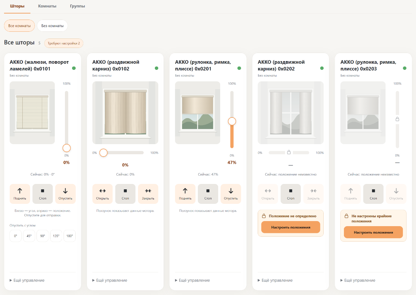Switch to the Группы tab
This screenshot has height=295, width=416.
pyautogui.click(x=77, y=6)
